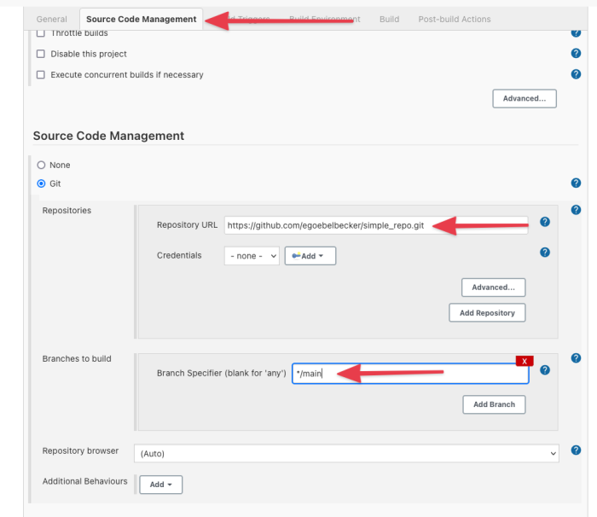The image size is (597, 517).
Task: Focus the Repository URL field
Action: pos(376,225)
